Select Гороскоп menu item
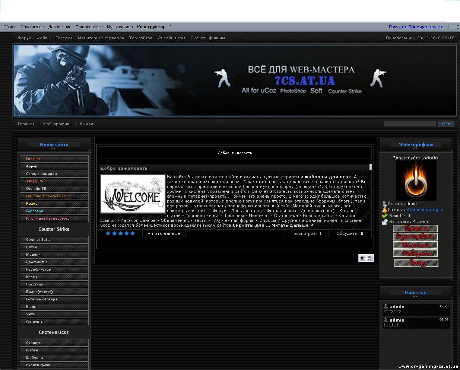The image size is (460, 370). 54,211
